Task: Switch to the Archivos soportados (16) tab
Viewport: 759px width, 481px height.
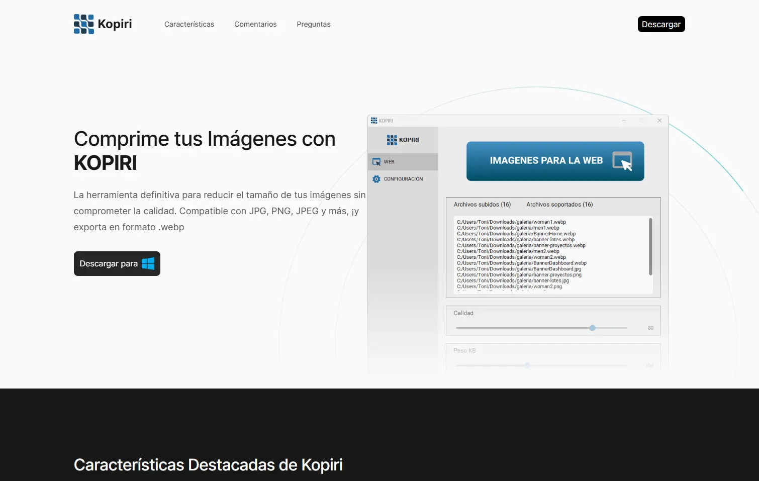Action: coord(559,204)
